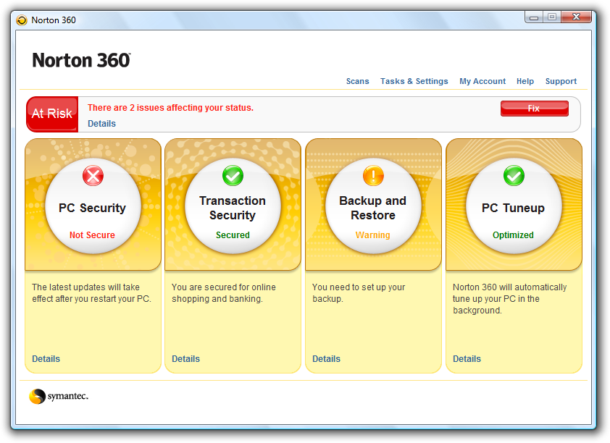
Task: Click 'You are secured for online shopping' text
Action: point(224,293)
